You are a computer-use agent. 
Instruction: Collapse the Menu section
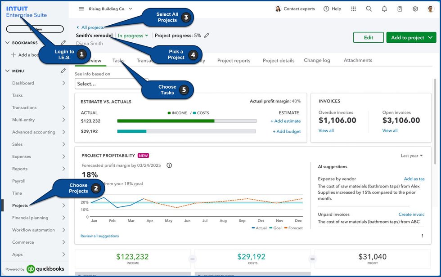pos(7,71)
